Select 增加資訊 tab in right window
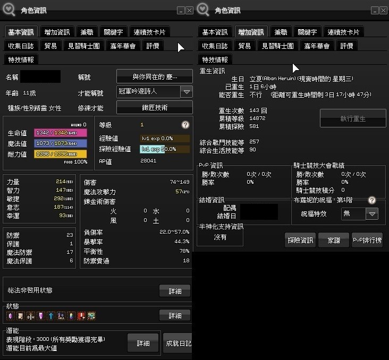The width and height of the screenshot is (389, 360). click(x=251, y=32)
